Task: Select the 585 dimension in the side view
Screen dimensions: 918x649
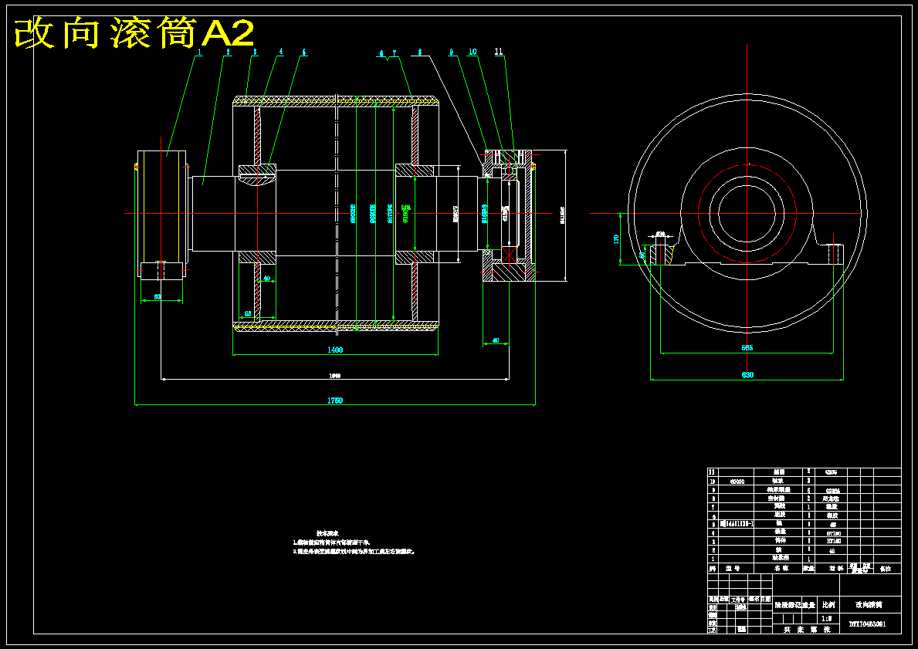Action: pyautogui.click(x=747, y=348)
